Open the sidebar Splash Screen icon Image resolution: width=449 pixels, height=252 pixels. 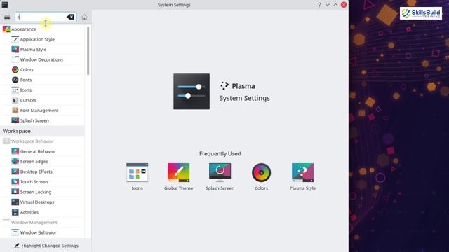point(15,120)
